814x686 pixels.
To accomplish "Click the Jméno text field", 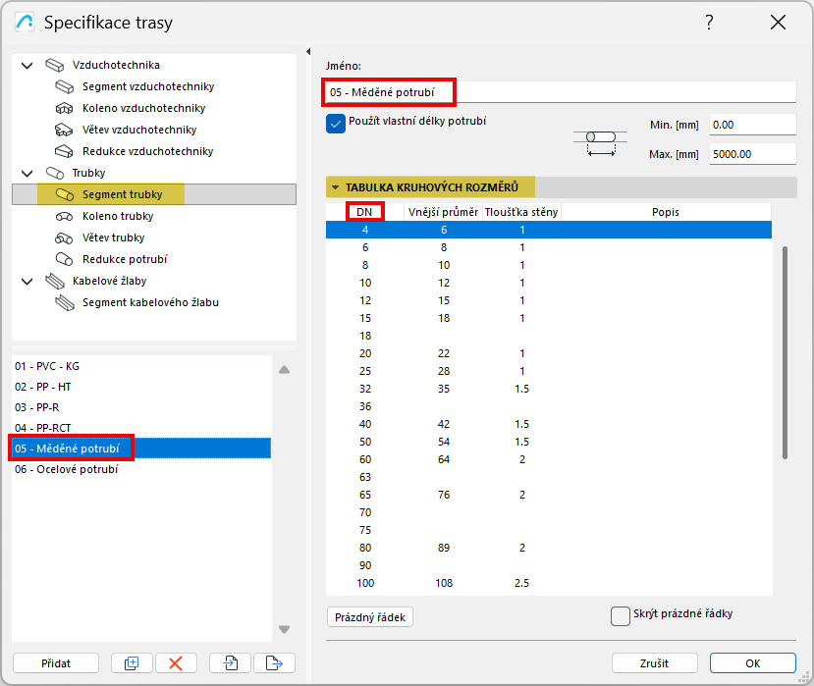I will (x=561, y=92).
